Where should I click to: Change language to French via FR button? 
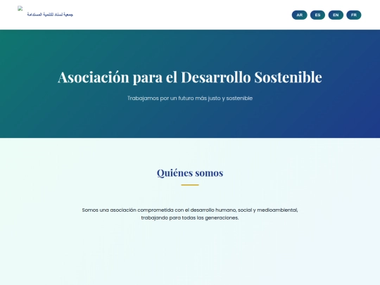point(354,15)
